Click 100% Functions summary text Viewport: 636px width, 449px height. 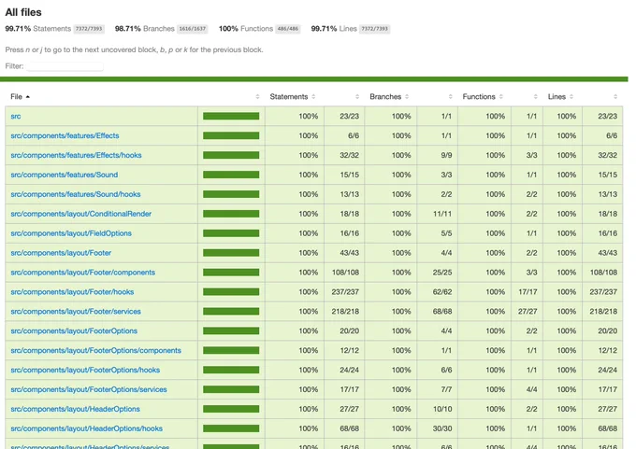[x=246, y=29]
